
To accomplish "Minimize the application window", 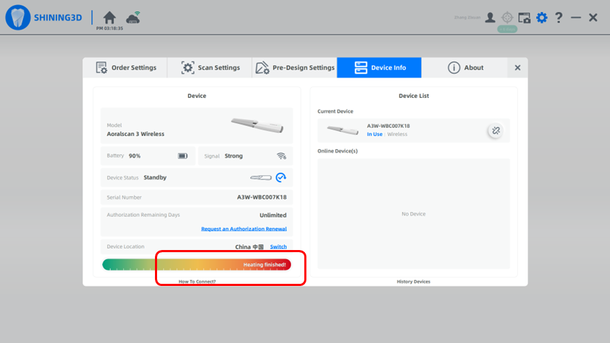I will pos(575,18).
